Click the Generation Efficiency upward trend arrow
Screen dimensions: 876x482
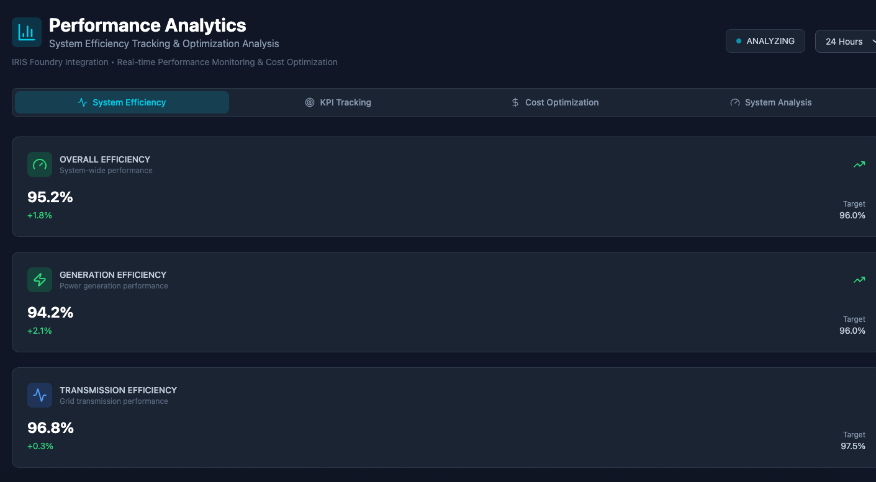tap(859, 280)
